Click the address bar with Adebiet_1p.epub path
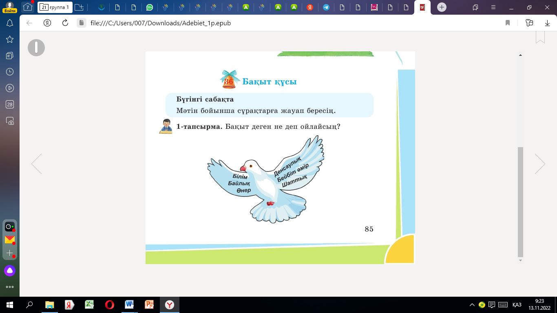This screenshot has width=557, height=313. (161, 23)
